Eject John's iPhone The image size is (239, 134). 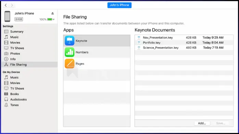[53, 13]
